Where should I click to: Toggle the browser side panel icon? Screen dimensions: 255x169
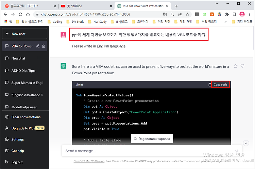pos(234,14)
